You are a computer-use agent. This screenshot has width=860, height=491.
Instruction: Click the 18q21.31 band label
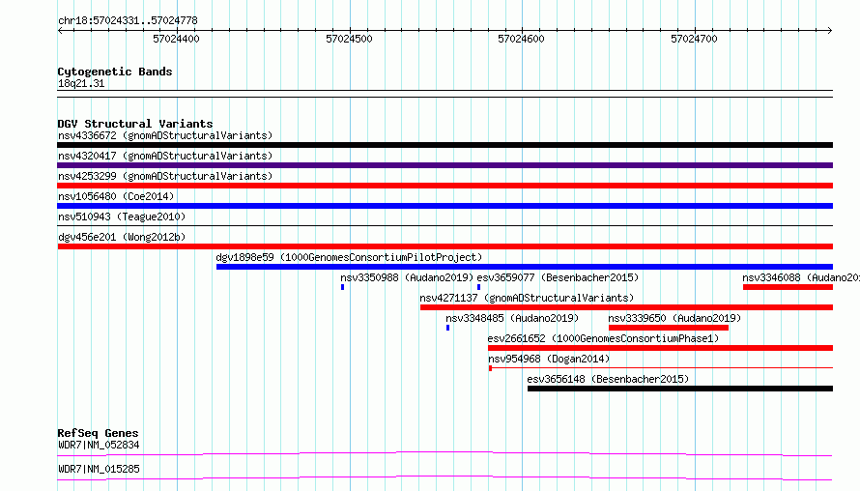(81, 83)
